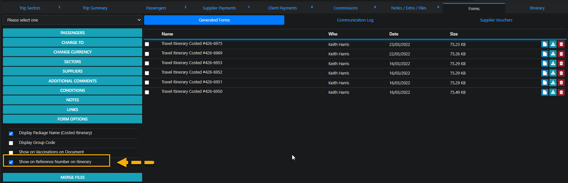Viewport: 568px width, 183px height.
Task: View document icon for itinerary #426-6953
Action: point(544,63)
